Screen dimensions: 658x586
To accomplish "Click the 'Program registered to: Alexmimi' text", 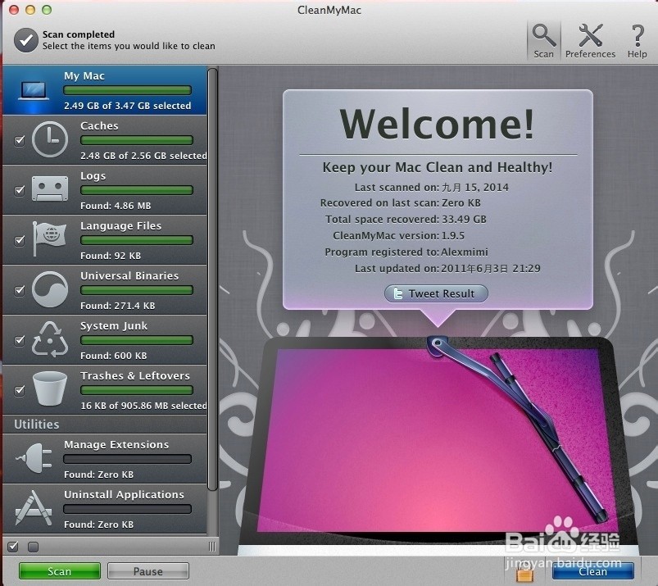I will [x=406, y=252].
